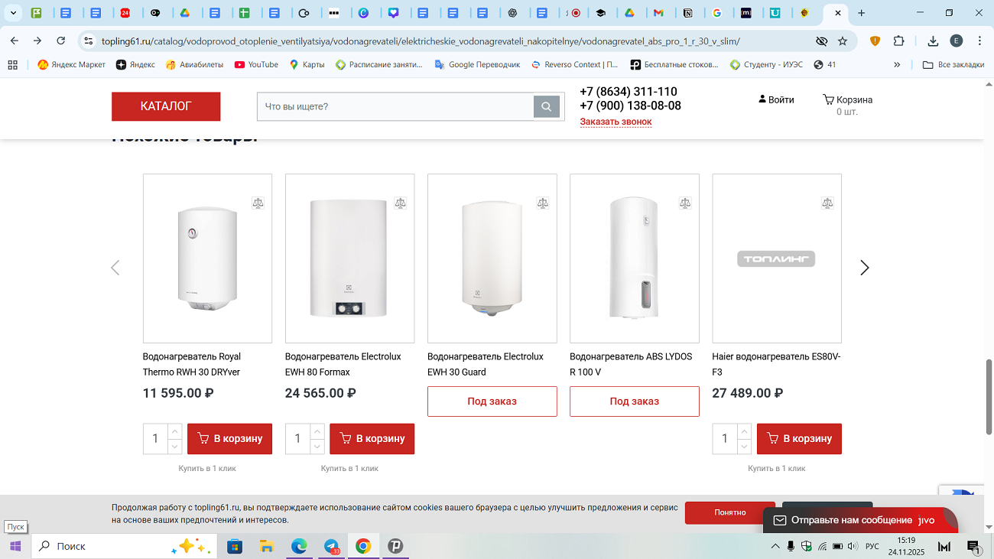
Task: Add Royal Thermo RWH 30 to compare
Action: tap(258, 203)
